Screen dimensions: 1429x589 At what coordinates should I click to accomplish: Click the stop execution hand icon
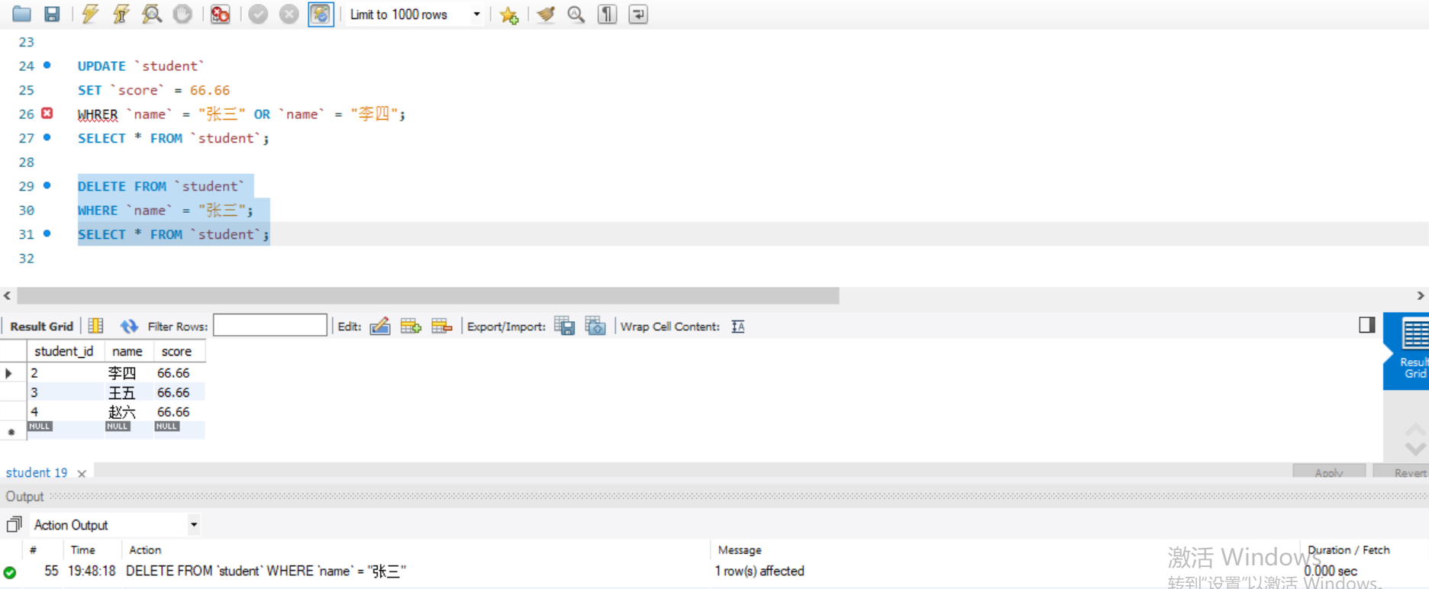(x=182, y=14)
